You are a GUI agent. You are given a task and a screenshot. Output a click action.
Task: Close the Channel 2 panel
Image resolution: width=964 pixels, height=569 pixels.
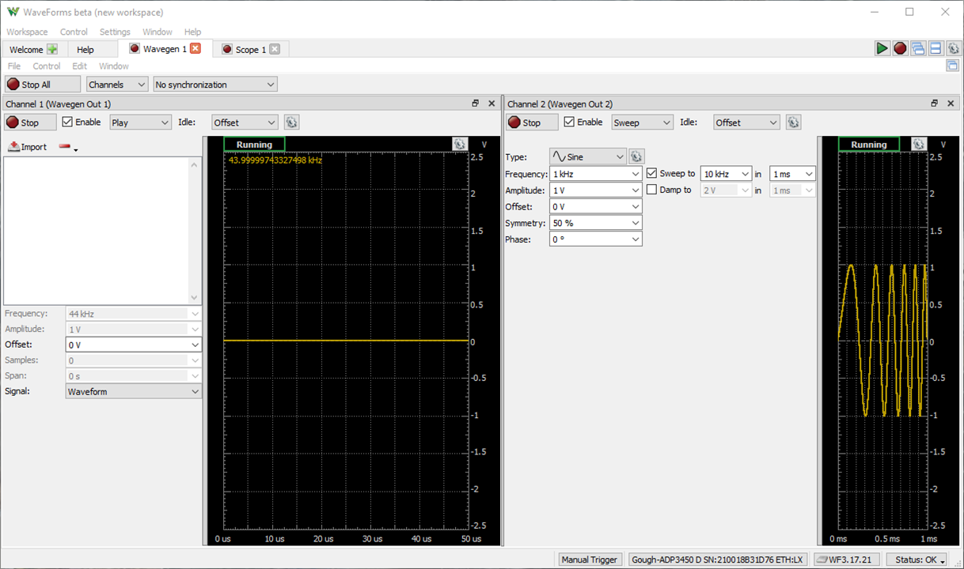coord(951,104)
